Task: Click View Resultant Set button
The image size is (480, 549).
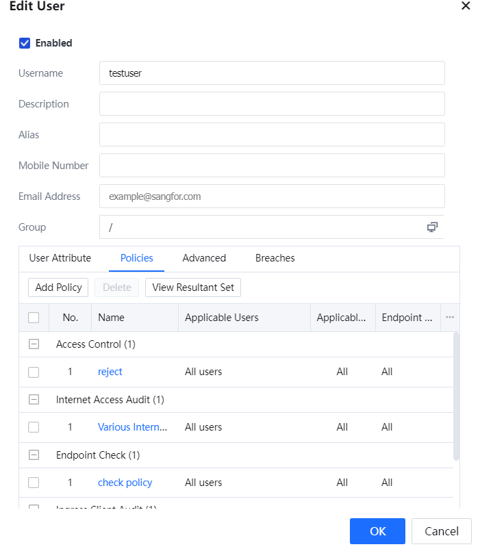Action: pos(193,288)
